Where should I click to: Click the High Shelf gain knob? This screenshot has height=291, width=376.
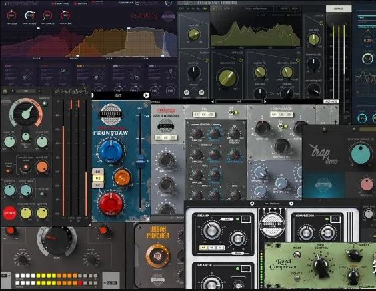click(197, 154)
